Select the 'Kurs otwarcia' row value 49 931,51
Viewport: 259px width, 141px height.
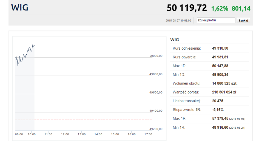coord(220,57)
